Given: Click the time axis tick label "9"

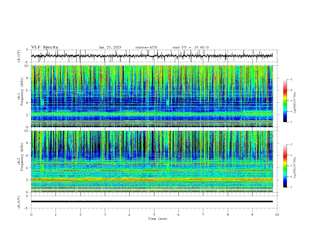Looking at the screenshot, I should [252, 215].
